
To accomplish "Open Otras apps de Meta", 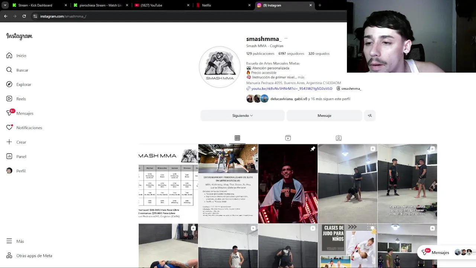I will (x=29, y=256).
